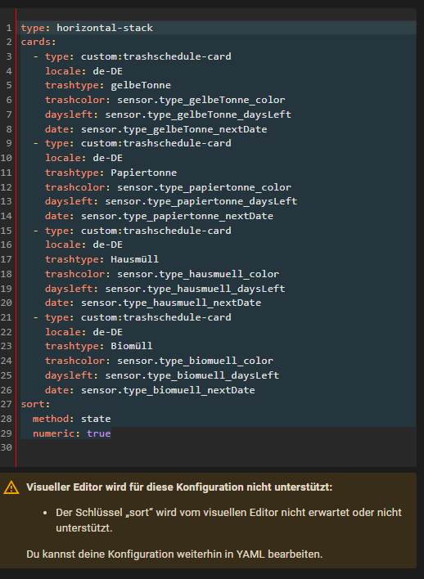The image size is (424, 579).
Task: Click the yellow warning triangle icon
Action: coord(11,487)
